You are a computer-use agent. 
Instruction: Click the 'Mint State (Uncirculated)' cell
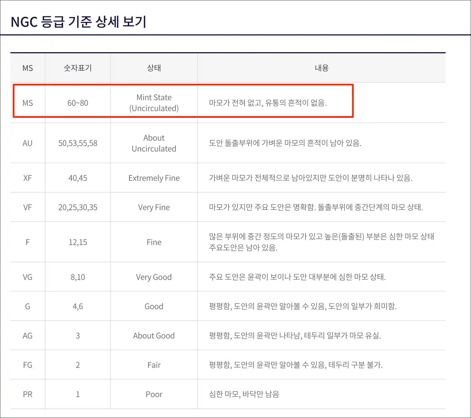pyautogui.click(x=154, y=103)
